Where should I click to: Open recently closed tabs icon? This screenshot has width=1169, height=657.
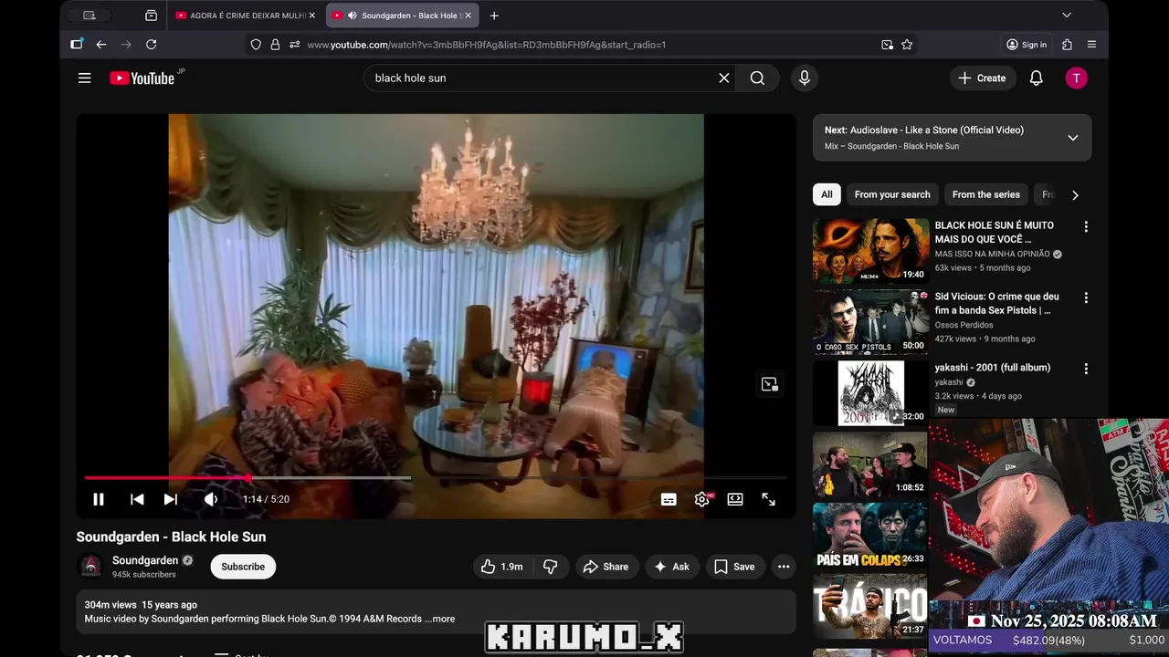point(151,16)
